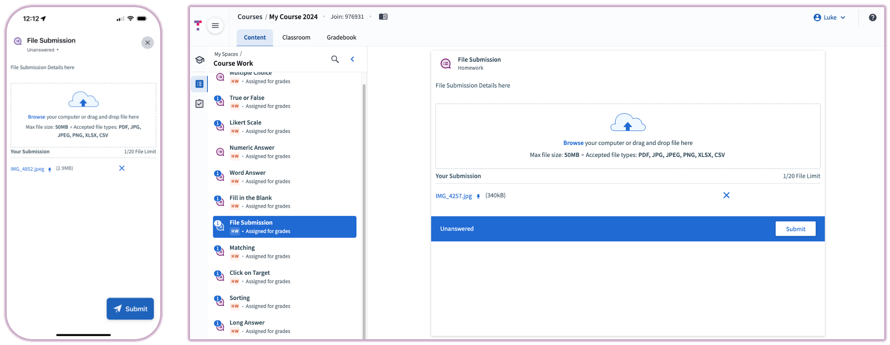
Task: Switch to the Gradebook tab
Action: click(341, 37)
